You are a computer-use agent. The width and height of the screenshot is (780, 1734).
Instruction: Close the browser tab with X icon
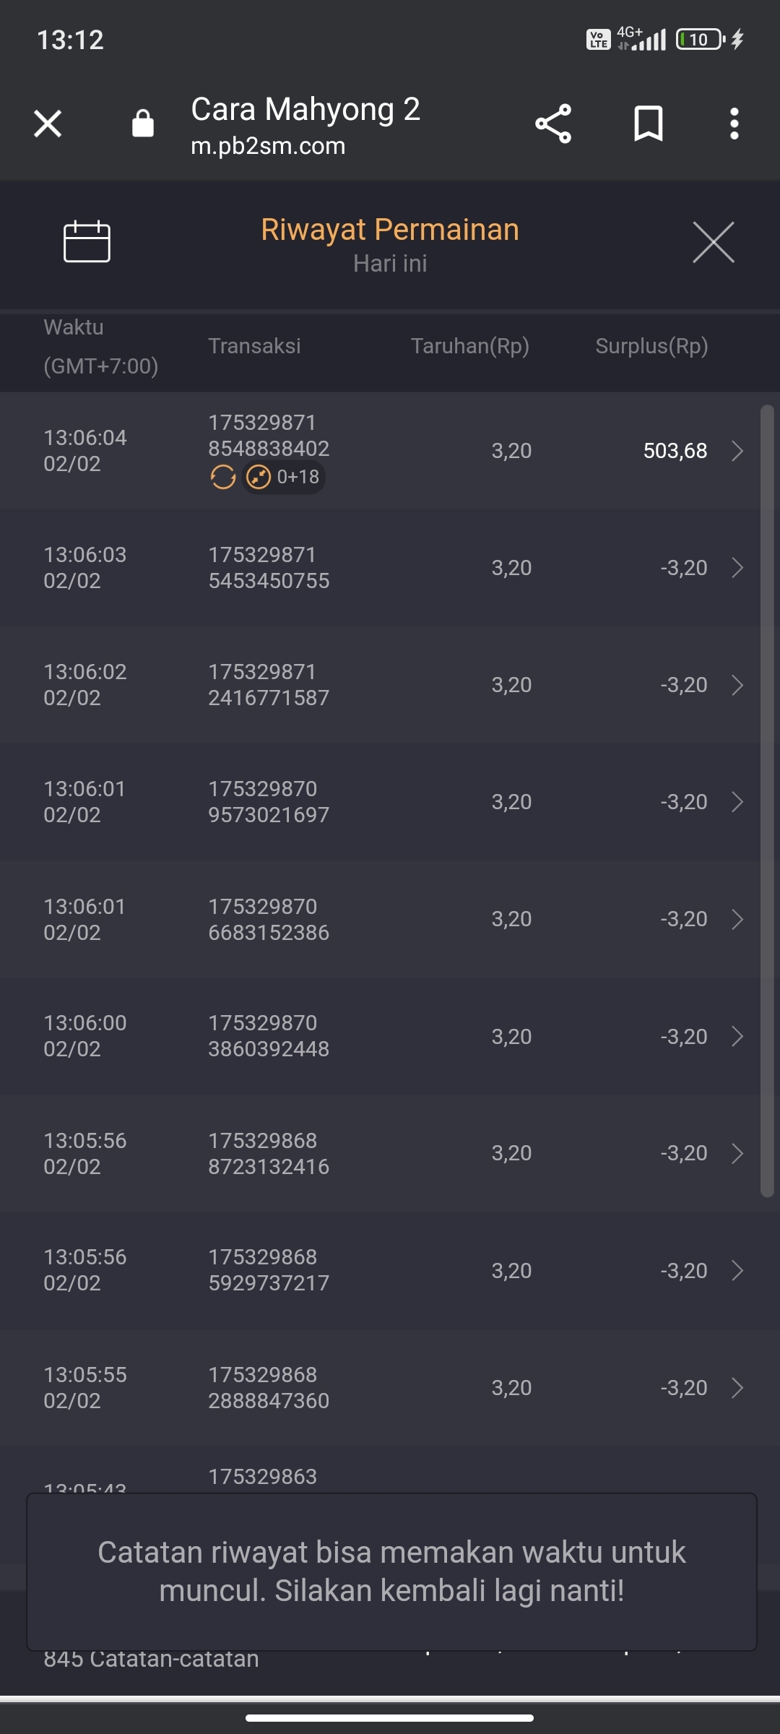point(48,124)
